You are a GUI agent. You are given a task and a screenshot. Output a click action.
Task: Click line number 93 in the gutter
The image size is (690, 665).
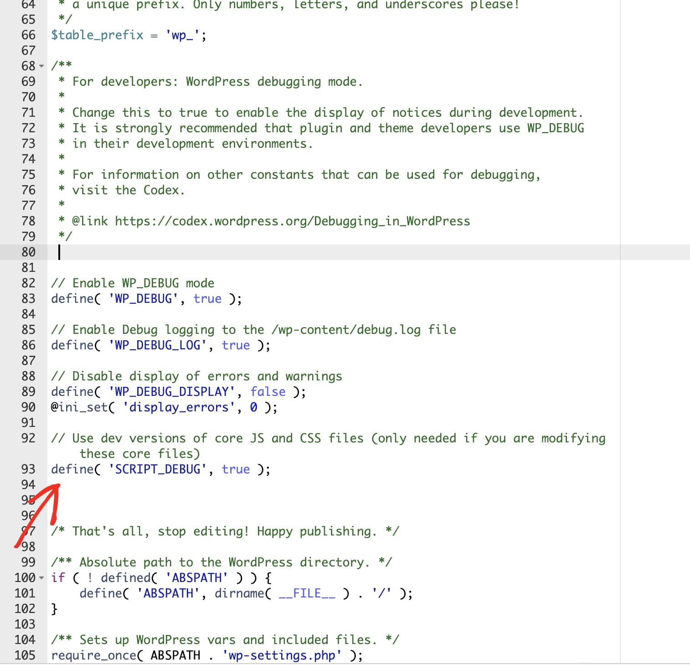(28, 469)
